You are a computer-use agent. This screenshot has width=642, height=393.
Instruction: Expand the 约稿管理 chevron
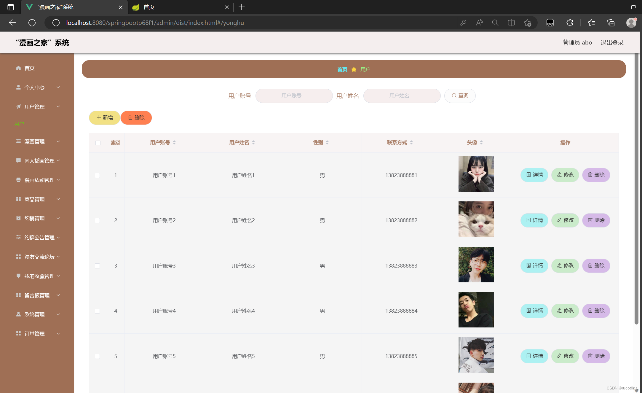[x=58, y=218]
